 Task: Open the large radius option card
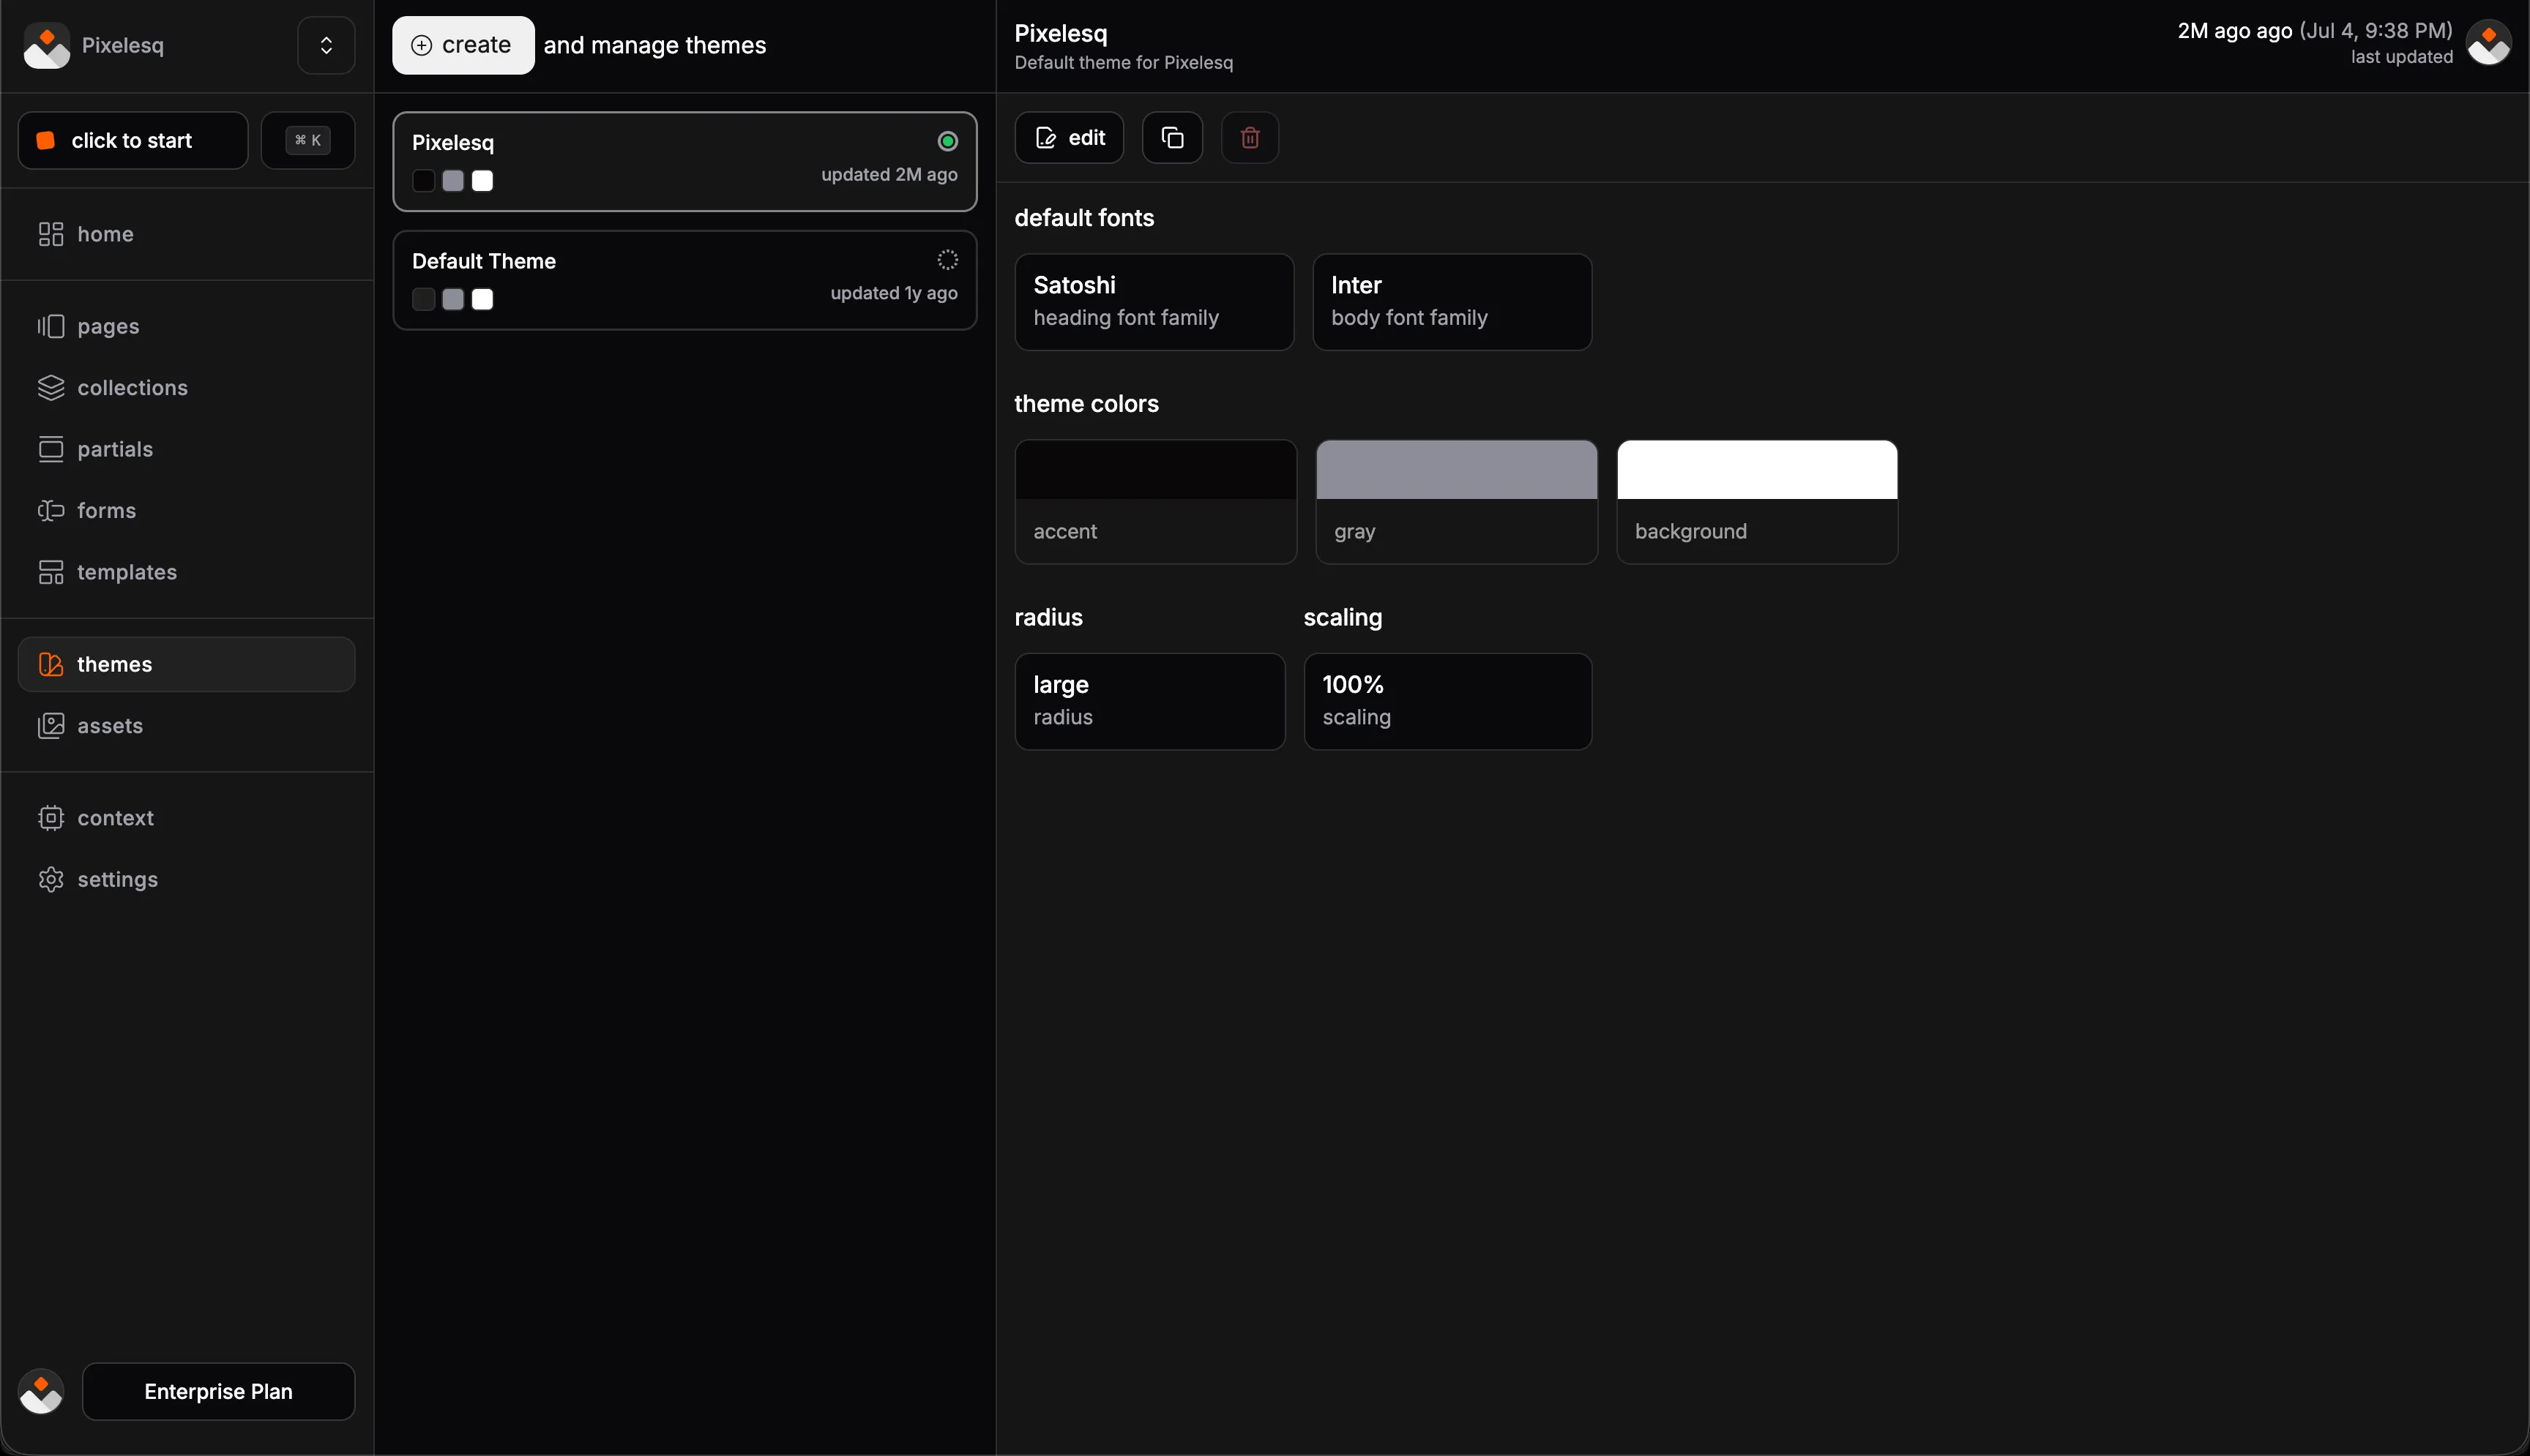pyautogui.click(x=1149, y=700)
